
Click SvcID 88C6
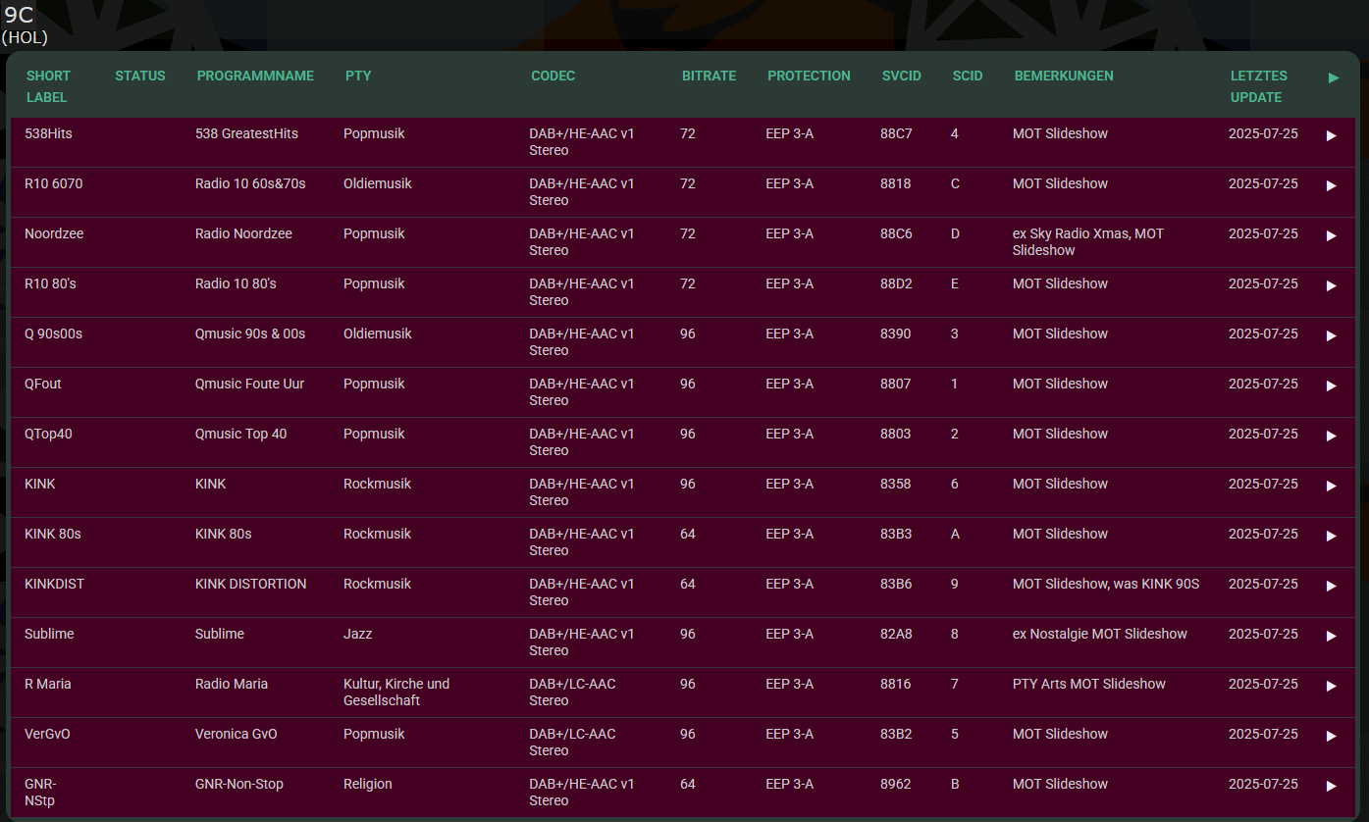point(896,233)
